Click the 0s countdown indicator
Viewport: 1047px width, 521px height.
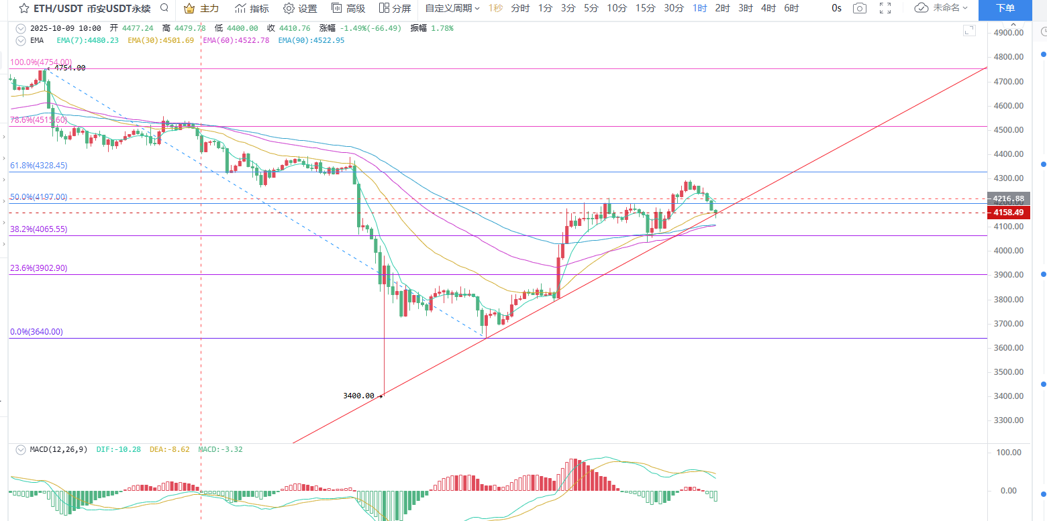836,8
